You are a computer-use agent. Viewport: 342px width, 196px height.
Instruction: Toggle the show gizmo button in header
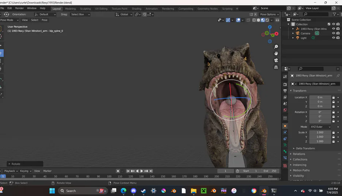tap(228, 20)
